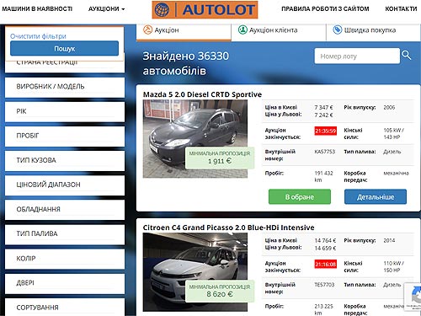Image resolution: width=421 pixels, height=316 pixels.
Task: Click the Citroen auction timer 21:16:08
Action: pos(325,264)
